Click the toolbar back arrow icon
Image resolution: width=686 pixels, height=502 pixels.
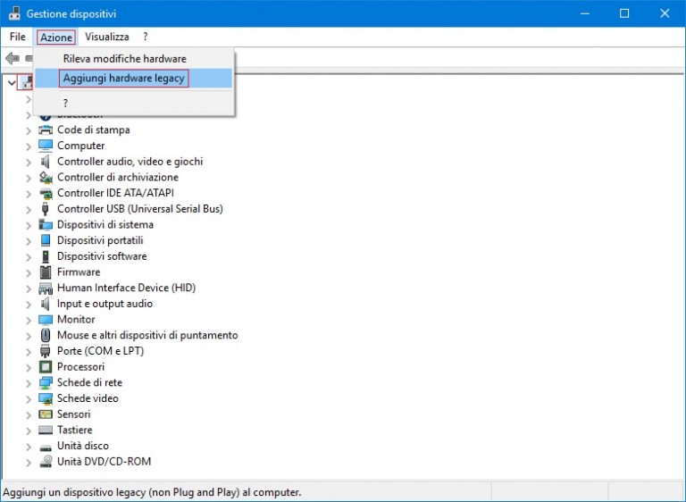coord(13,58)
